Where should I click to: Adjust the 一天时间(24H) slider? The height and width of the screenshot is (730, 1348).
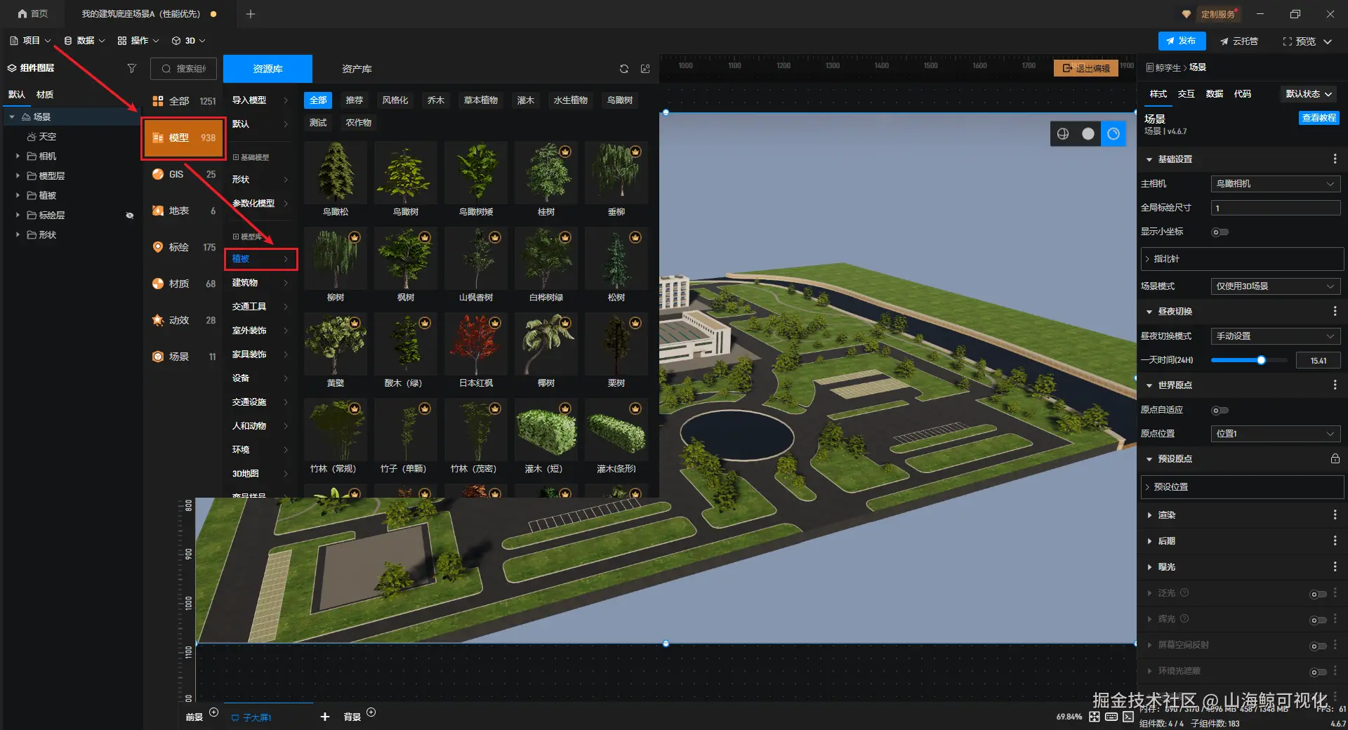1249,360
